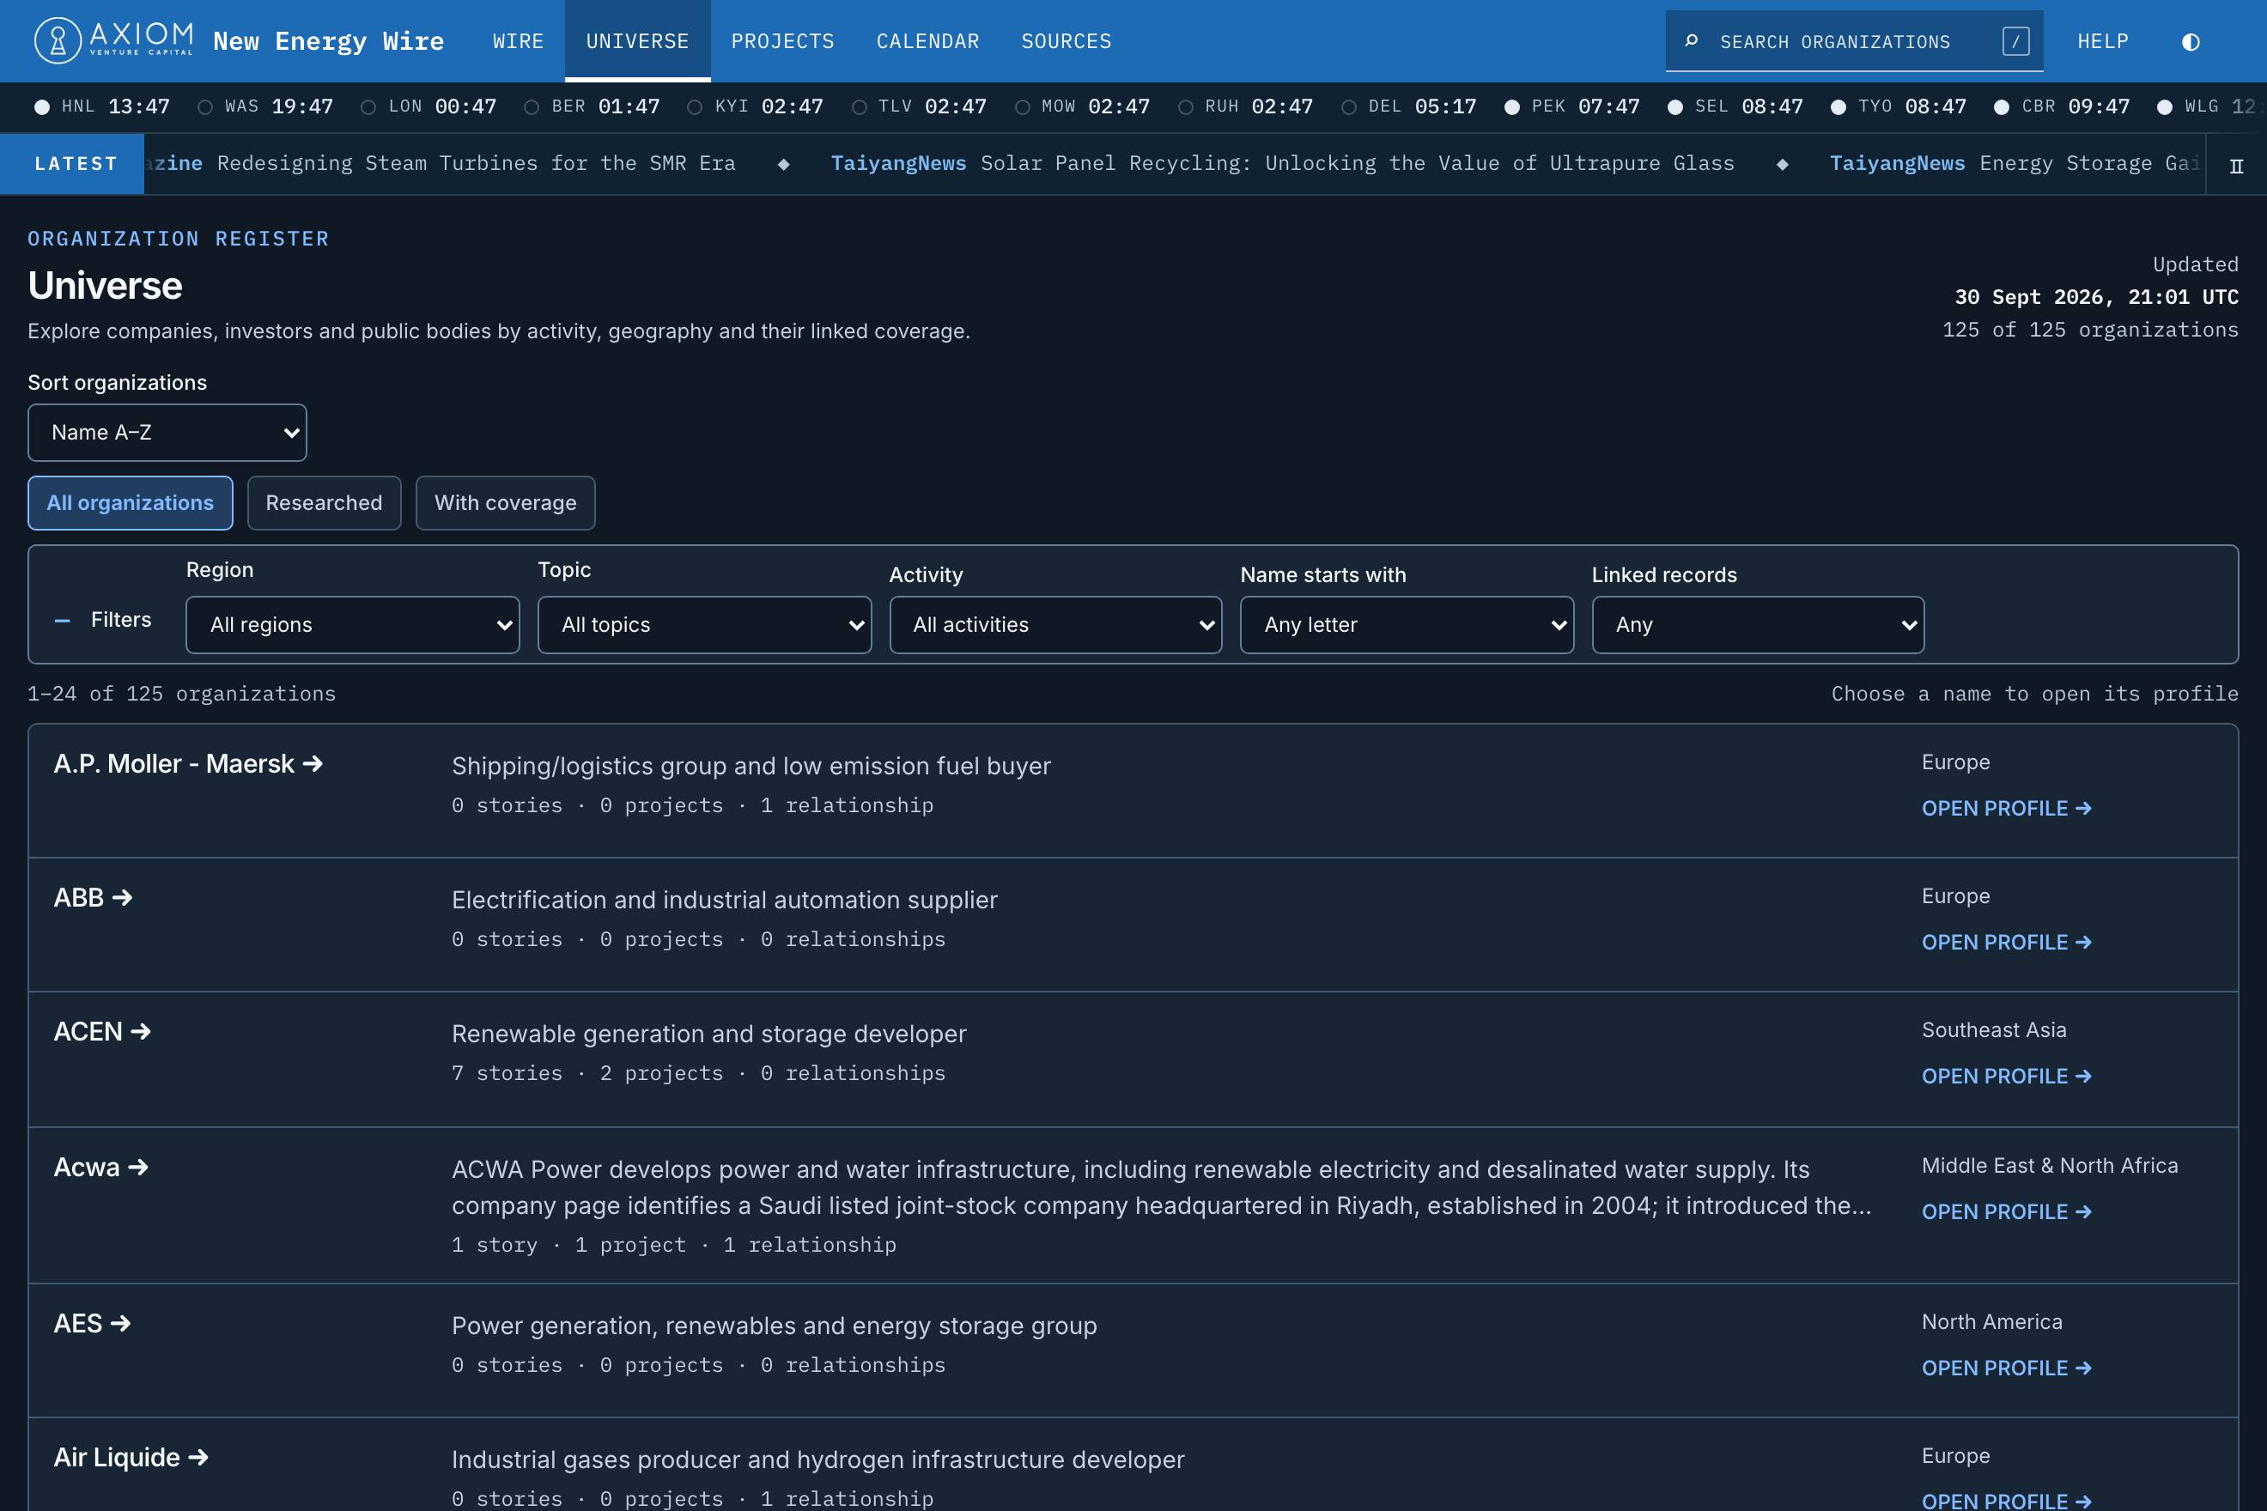The width and height of the screenshot is (2267, 1511).
Task: Go to the Universe tab
Action: click(x=638, y=41)
